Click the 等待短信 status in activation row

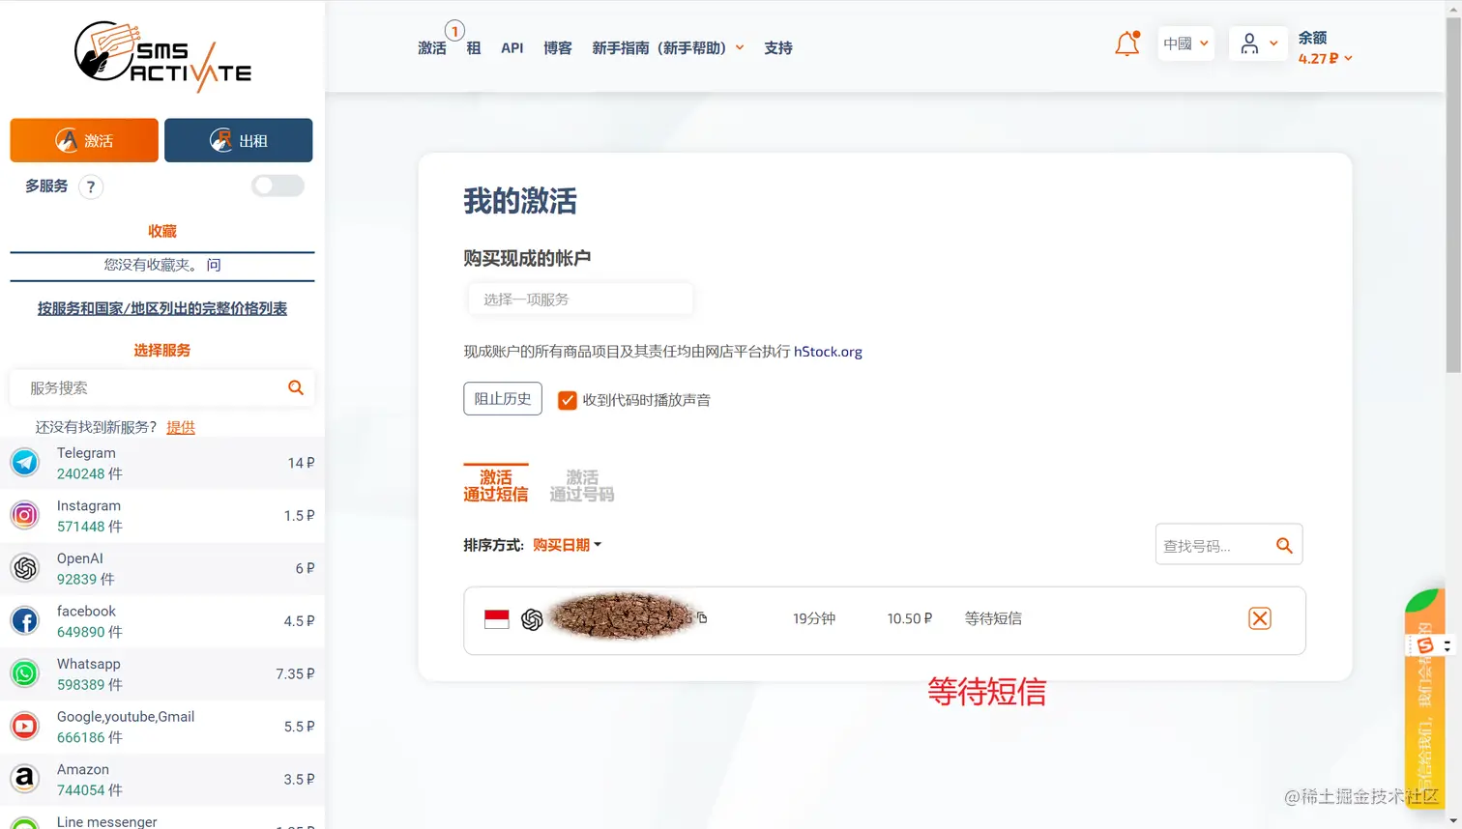click(993, 618)
